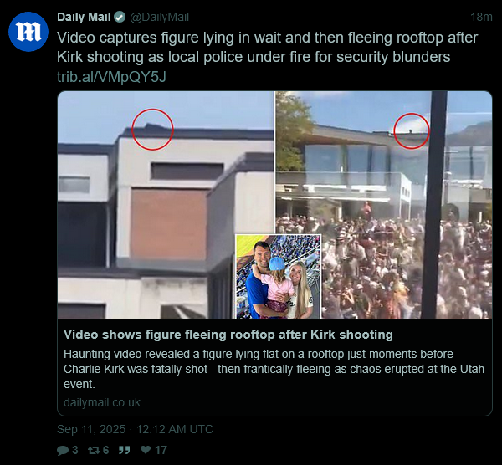Image resolution: width=502 pixels, height=465 pixels.
Task: Open the Sep 11, 2025 timestamp
Action: tap(135, 429)
